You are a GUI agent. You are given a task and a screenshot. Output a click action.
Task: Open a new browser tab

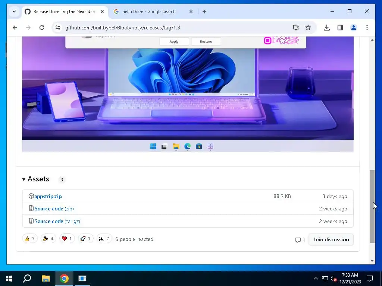point(204,12)
